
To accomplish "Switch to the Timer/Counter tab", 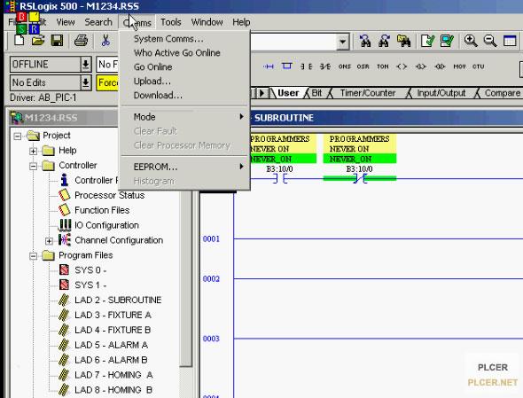I will coord(368,93).
